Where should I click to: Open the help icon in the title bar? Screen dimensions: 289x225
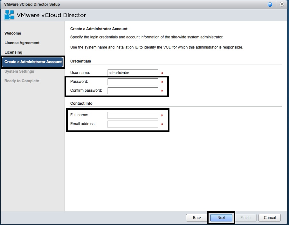270,4
